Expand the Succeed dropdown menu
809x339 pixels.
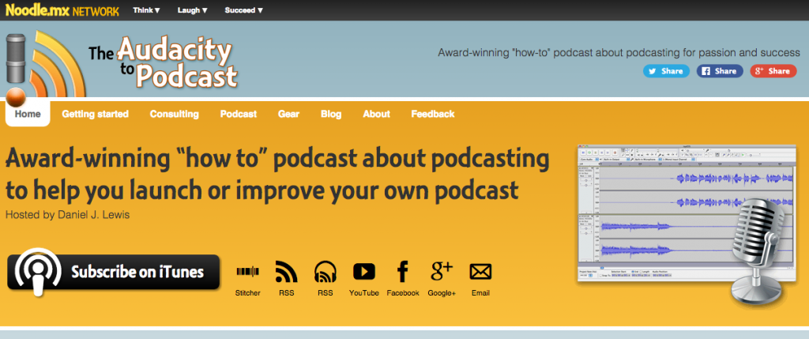pos(244,10)
